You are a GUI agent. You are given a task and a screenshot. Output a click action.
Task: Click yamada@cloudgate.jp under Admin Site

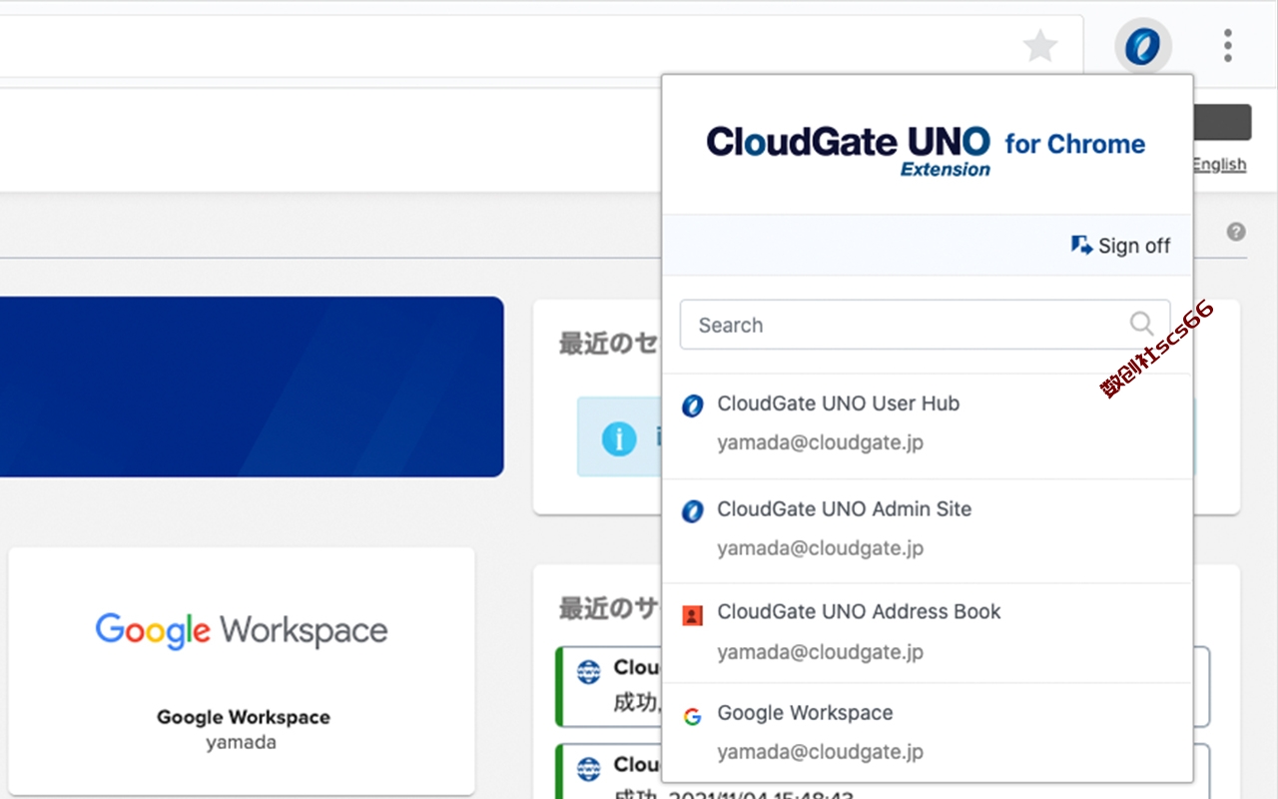click(x=820, y=548)
